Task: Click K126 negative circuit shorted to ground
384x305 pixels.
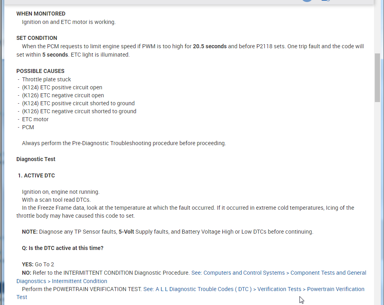Action: point(79,111)
